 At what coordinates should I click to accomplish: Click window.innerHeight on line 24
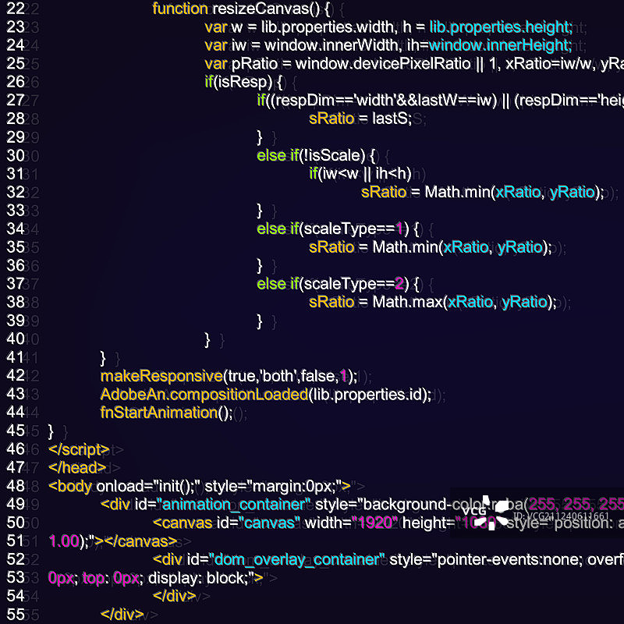pos(500,45)
